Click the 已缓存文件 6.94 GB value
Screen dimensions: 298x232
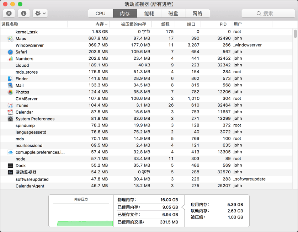170,215
